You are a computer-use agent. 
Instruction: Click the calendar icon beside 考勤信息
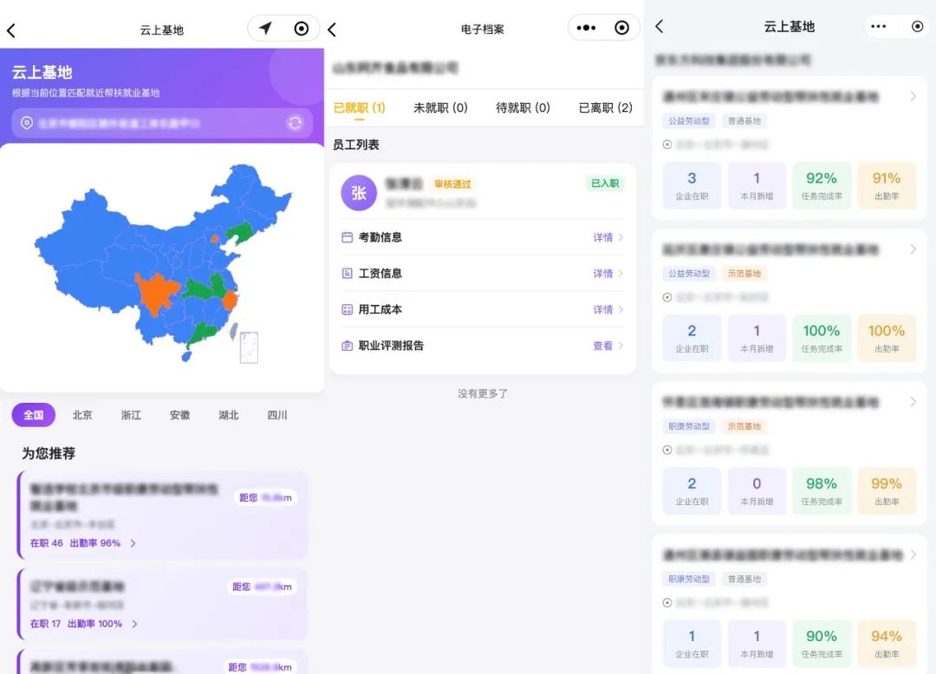(x=347, y=237)
